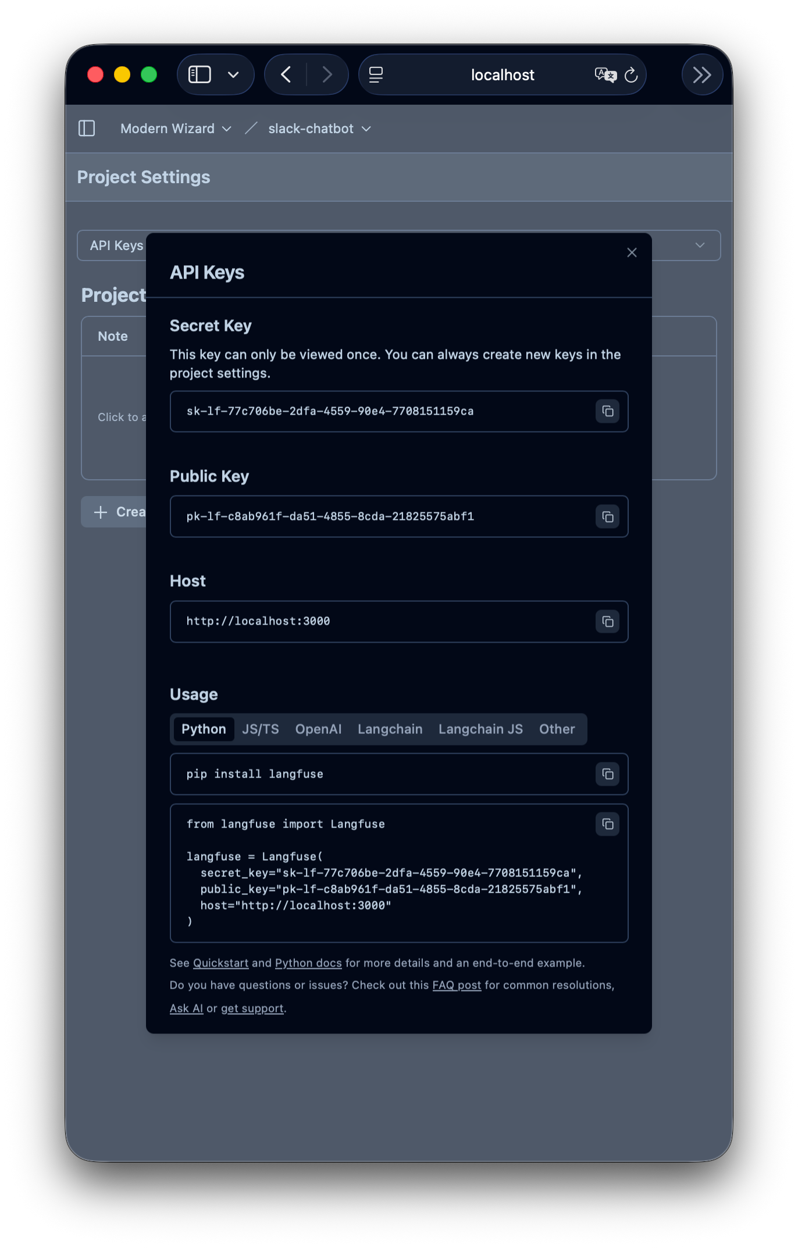Show the Langchain JS usage tab
Image resolution: width=798 pixels, height=1248 pixels.
click(x=480, y=729)
